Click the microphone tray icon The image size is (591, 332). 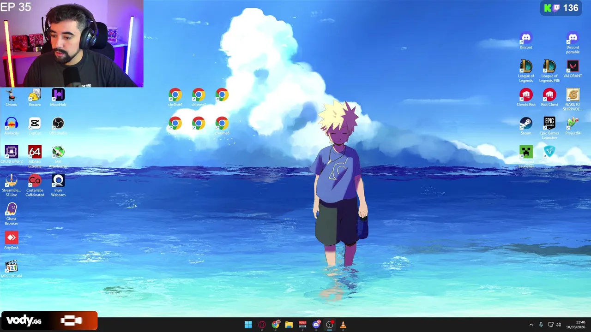click(x=541, y=325)
